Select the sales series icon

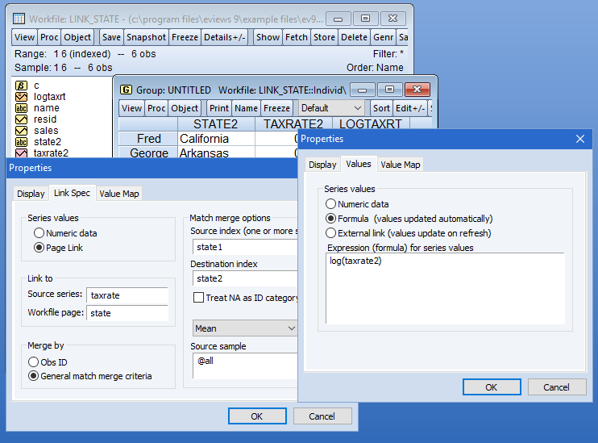pos(22,131)
